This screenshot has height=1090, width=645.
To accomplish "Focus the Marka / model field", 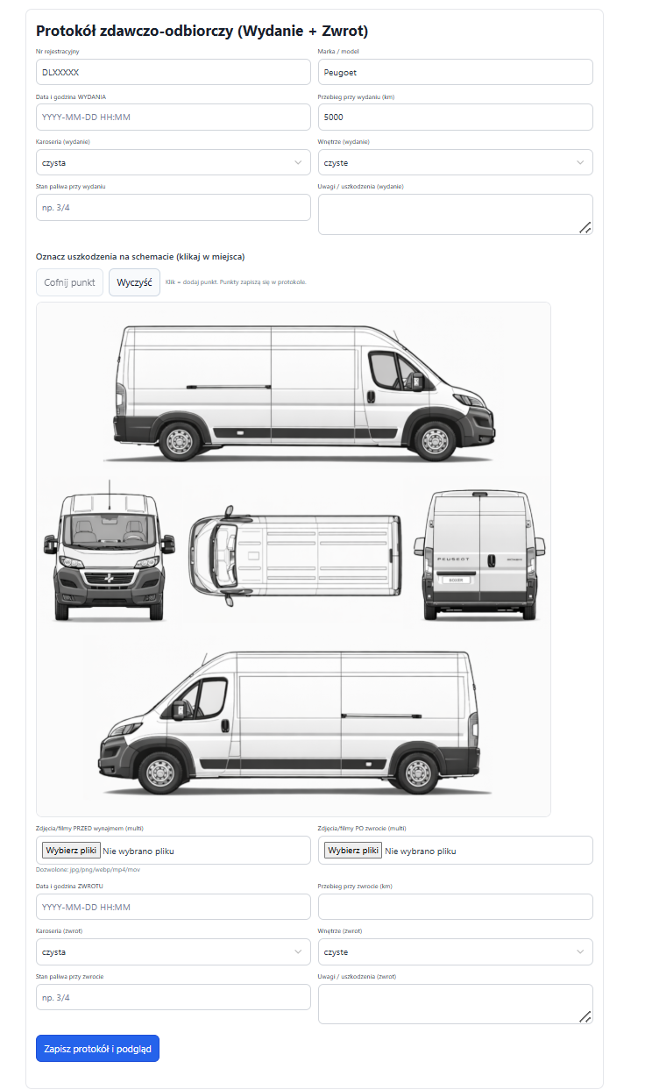I will coord(456,72).
